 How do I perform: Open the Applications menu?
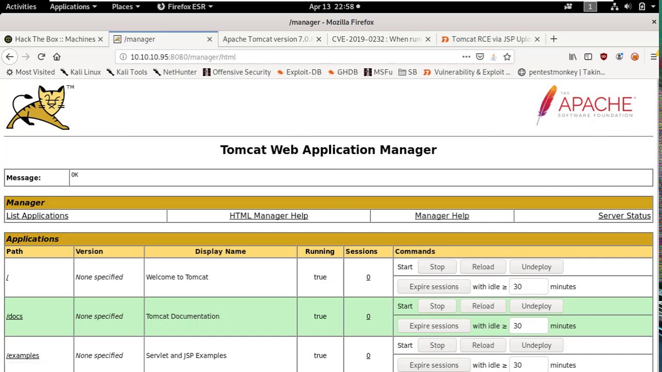pos(73,7)
